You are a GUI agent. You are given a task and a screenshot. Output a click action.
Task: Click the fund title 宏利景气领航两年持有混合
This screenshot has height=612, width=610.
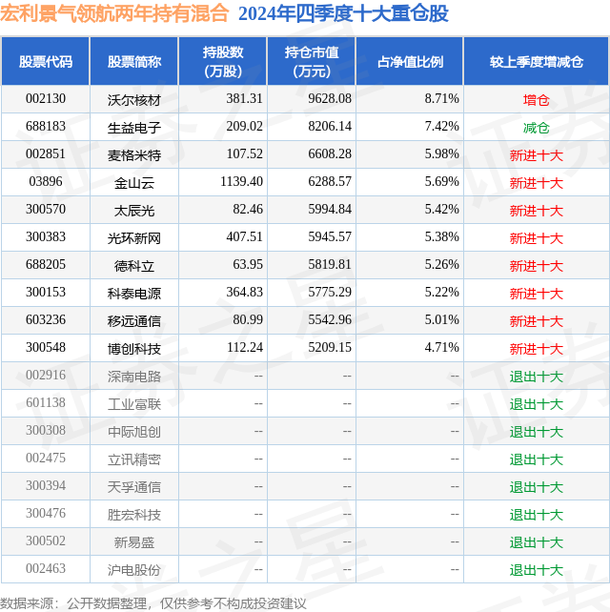point(114,13)
